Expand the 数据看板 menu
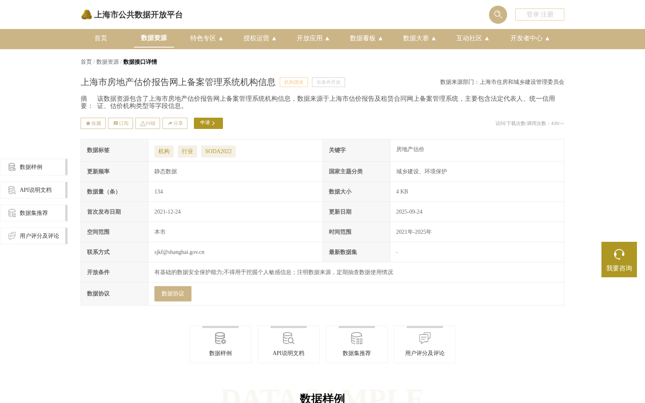The height and width of the screenshot is (403, 645). tap(366, 38)
